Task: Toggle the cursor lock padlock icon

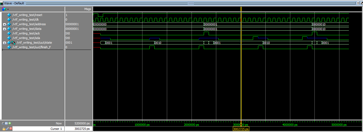Action: [x=4, y=128]
